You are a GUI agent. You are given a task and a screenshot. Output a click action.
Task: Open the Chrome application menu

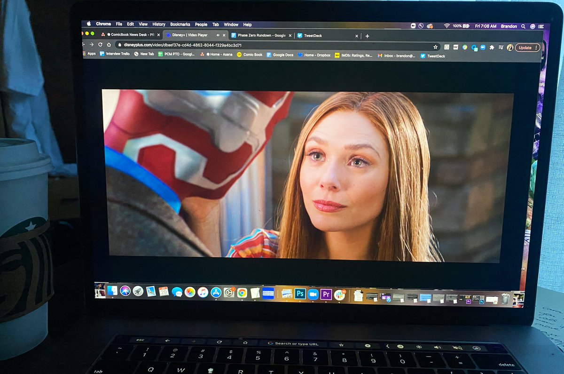tap(103, 24)
